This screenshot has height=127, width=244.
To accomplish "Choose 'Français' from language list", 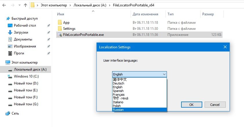I will pos(139,95).
